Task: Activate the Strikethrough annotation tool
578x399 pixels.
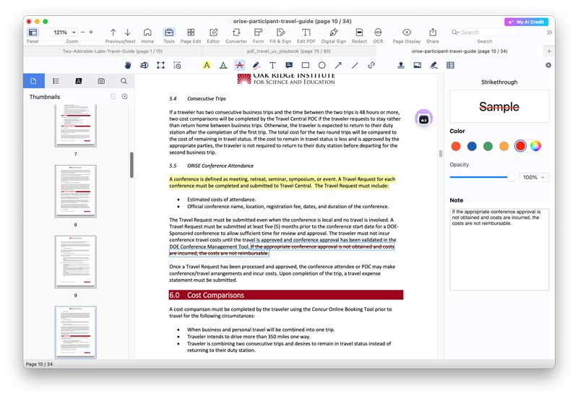Action: (239, 66)
